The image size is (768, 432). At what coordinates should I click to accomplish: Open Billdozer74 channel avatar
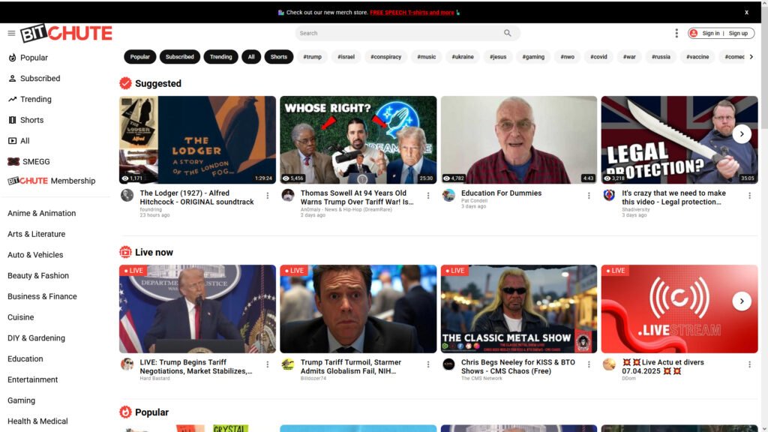[x=288, y=364]
